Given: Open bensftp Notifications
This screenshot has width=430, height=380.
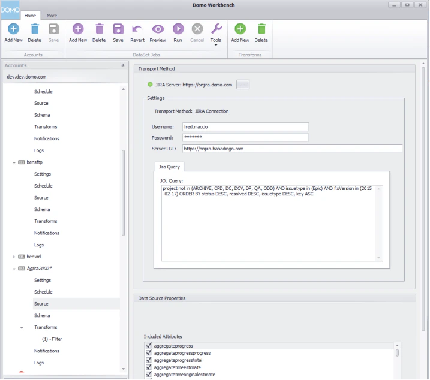Looking at the screenshot, I should 47,233.
